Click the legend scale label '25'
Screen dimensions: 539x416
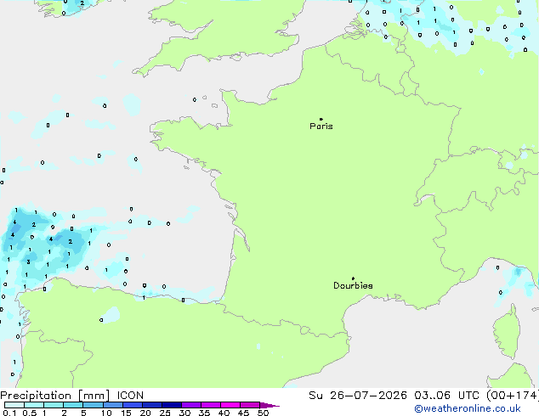click(165, 413)
